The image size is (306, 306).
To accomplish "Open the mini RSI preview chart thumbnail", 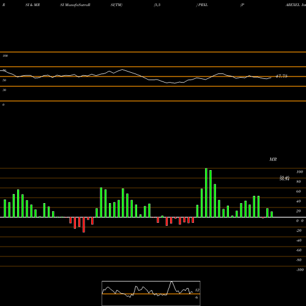I will (151, 293).
